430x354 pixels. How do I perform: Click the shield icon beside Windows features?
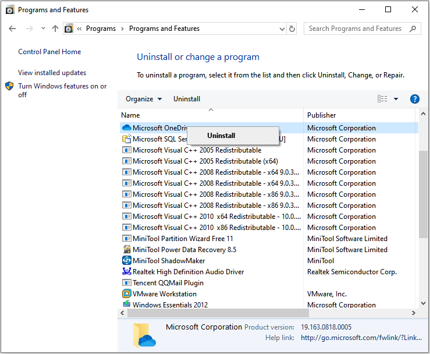(9, 86)
